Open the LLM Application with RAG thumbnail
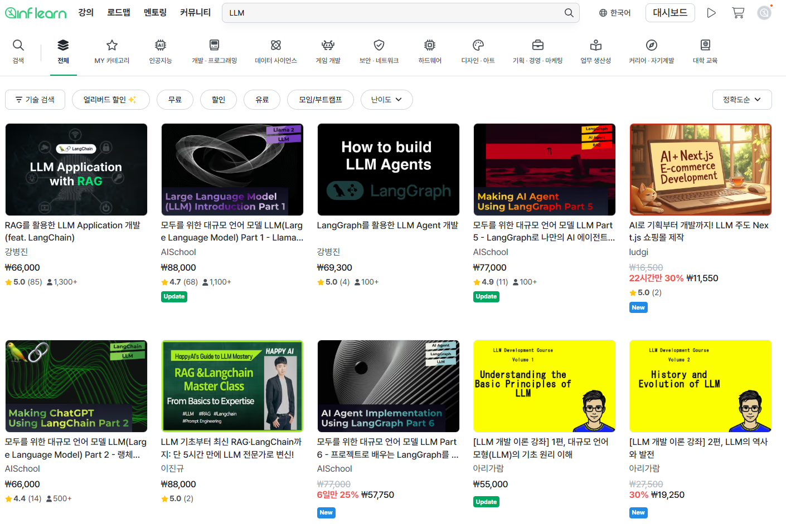Screen dimensions: 786x524 [76, 169]
